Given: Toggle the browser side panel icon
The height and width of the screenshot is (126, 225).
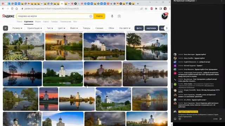Looking at the screenshot, I should pos(161,9).
